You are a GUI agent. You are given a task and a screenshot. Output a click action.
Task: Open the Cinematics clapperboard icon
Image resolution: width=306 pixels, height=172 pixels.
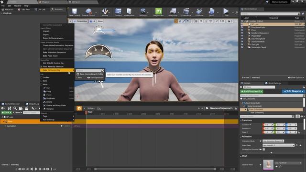tap(186, 11)
